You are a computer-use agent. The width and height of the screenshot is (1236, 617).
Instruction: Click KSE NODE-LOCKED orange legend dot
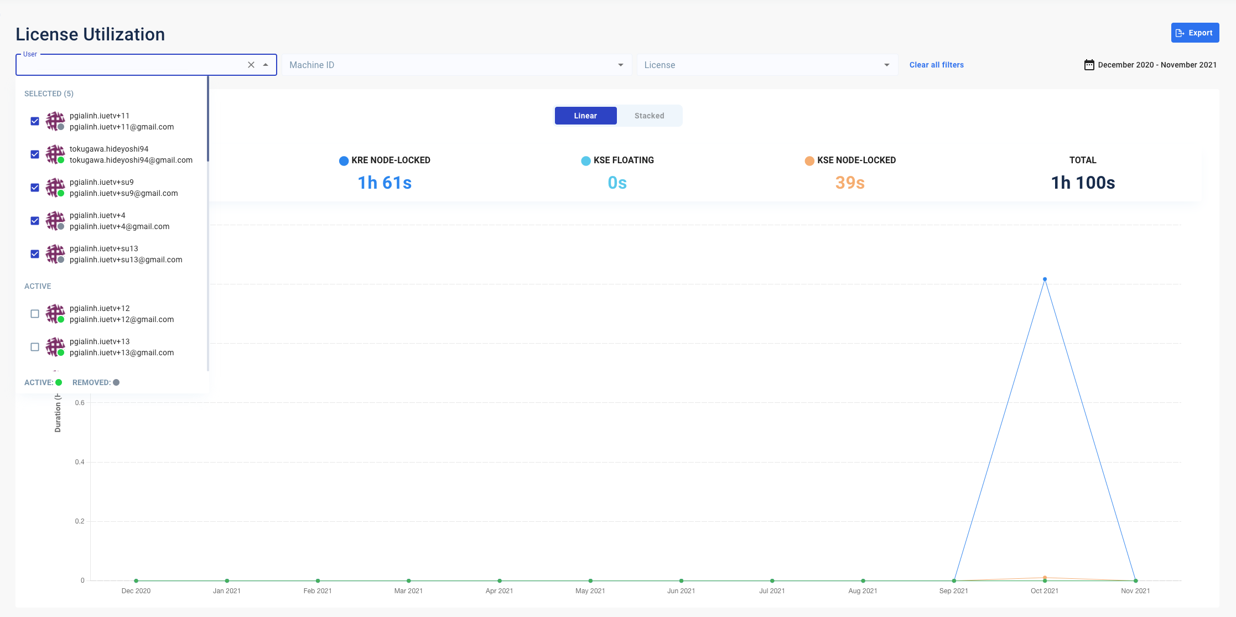click(809, 160)
